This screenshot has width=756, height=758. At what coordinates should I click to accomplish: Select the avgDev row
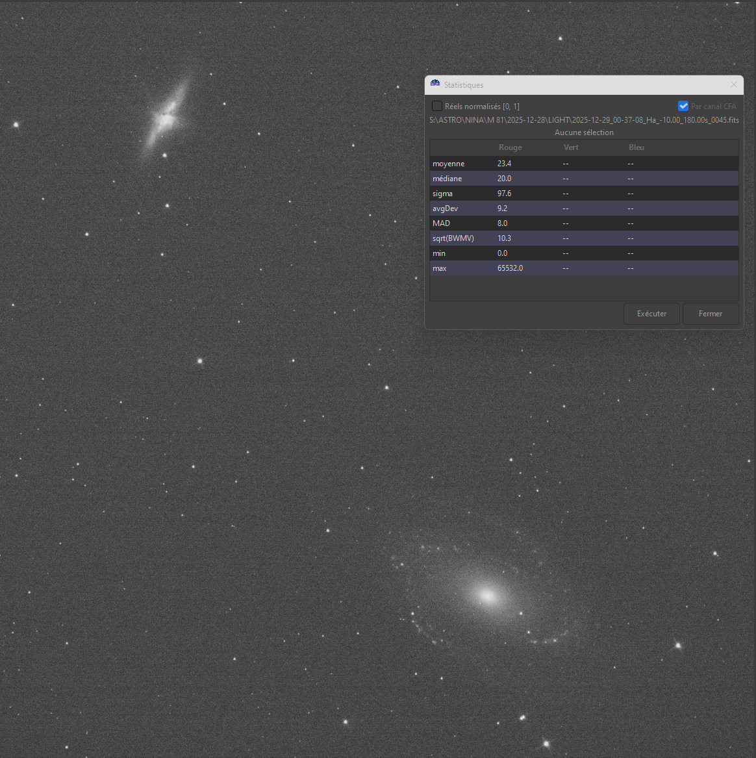pyautogui.click(x=446, y=208)
